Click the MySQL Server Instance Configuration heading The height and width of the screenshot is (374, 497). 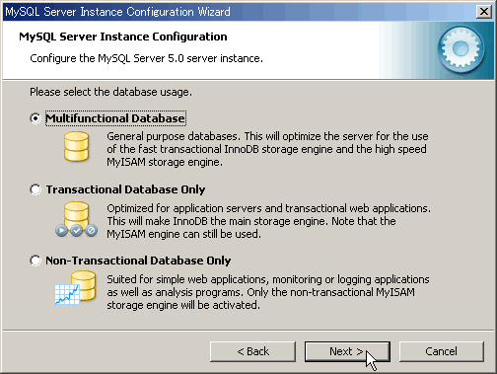[123, 37]
